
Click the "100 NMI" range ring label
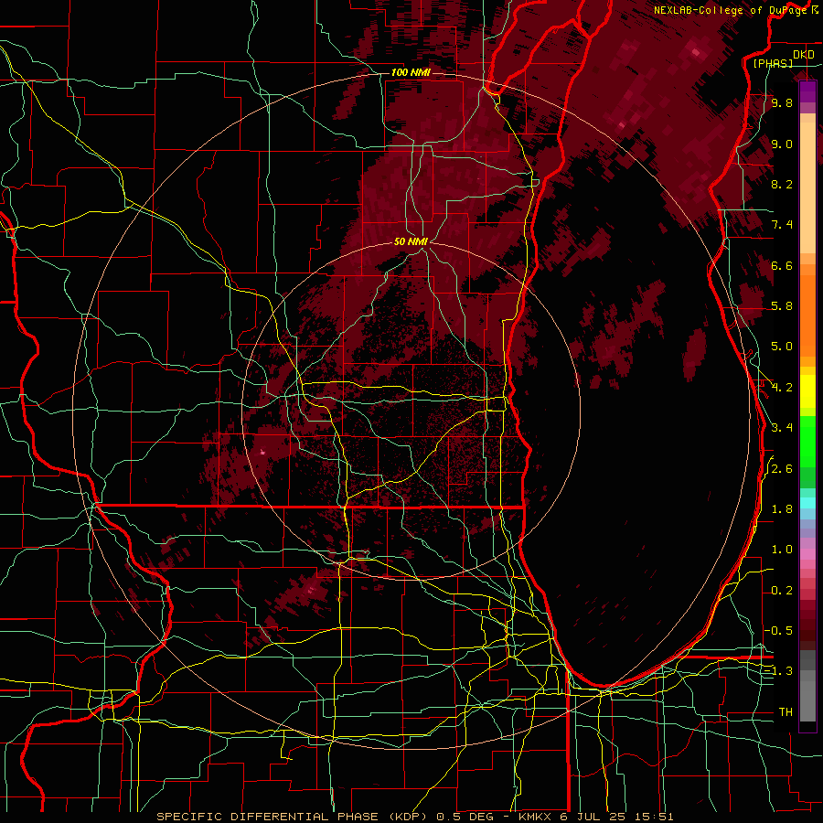(411, 72)
